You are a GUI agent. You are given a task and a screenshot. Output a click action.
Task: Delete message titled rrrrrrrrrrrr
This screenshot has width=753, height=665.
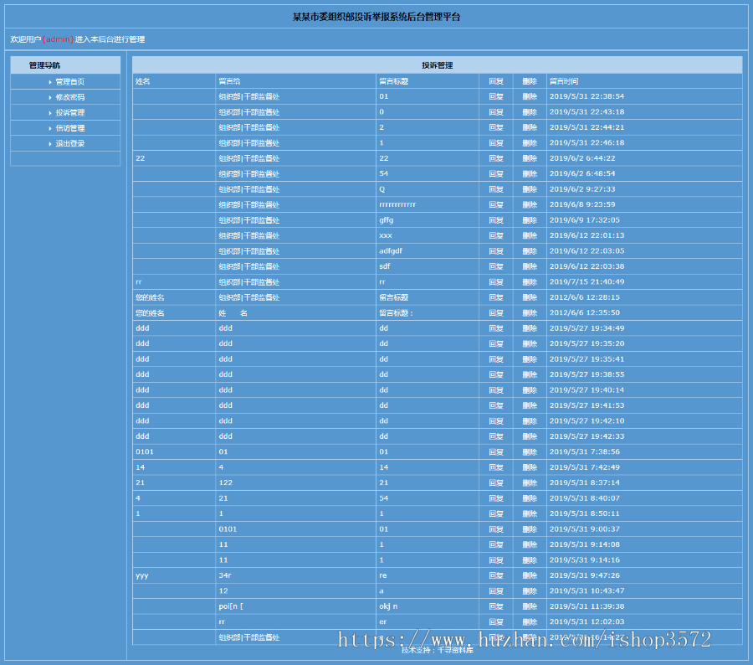(530, 204)
